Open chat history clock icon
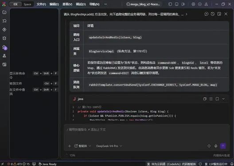Image resolution: width=234 pixels, height=166 pixels. pyautogui.click(x=213, y=14)
